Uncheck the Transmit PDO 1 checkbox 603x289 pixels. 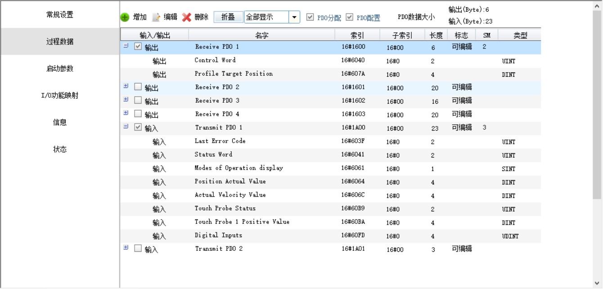tap(138, 127)
